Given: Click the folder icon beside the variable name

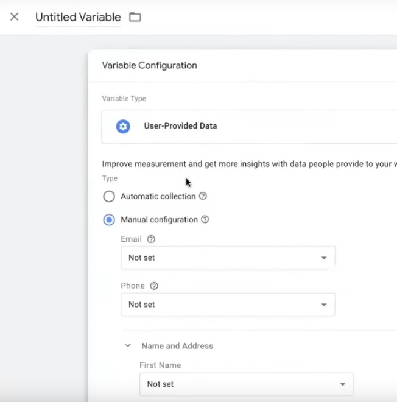Looking at the screenshot, I should click(135, 17).
